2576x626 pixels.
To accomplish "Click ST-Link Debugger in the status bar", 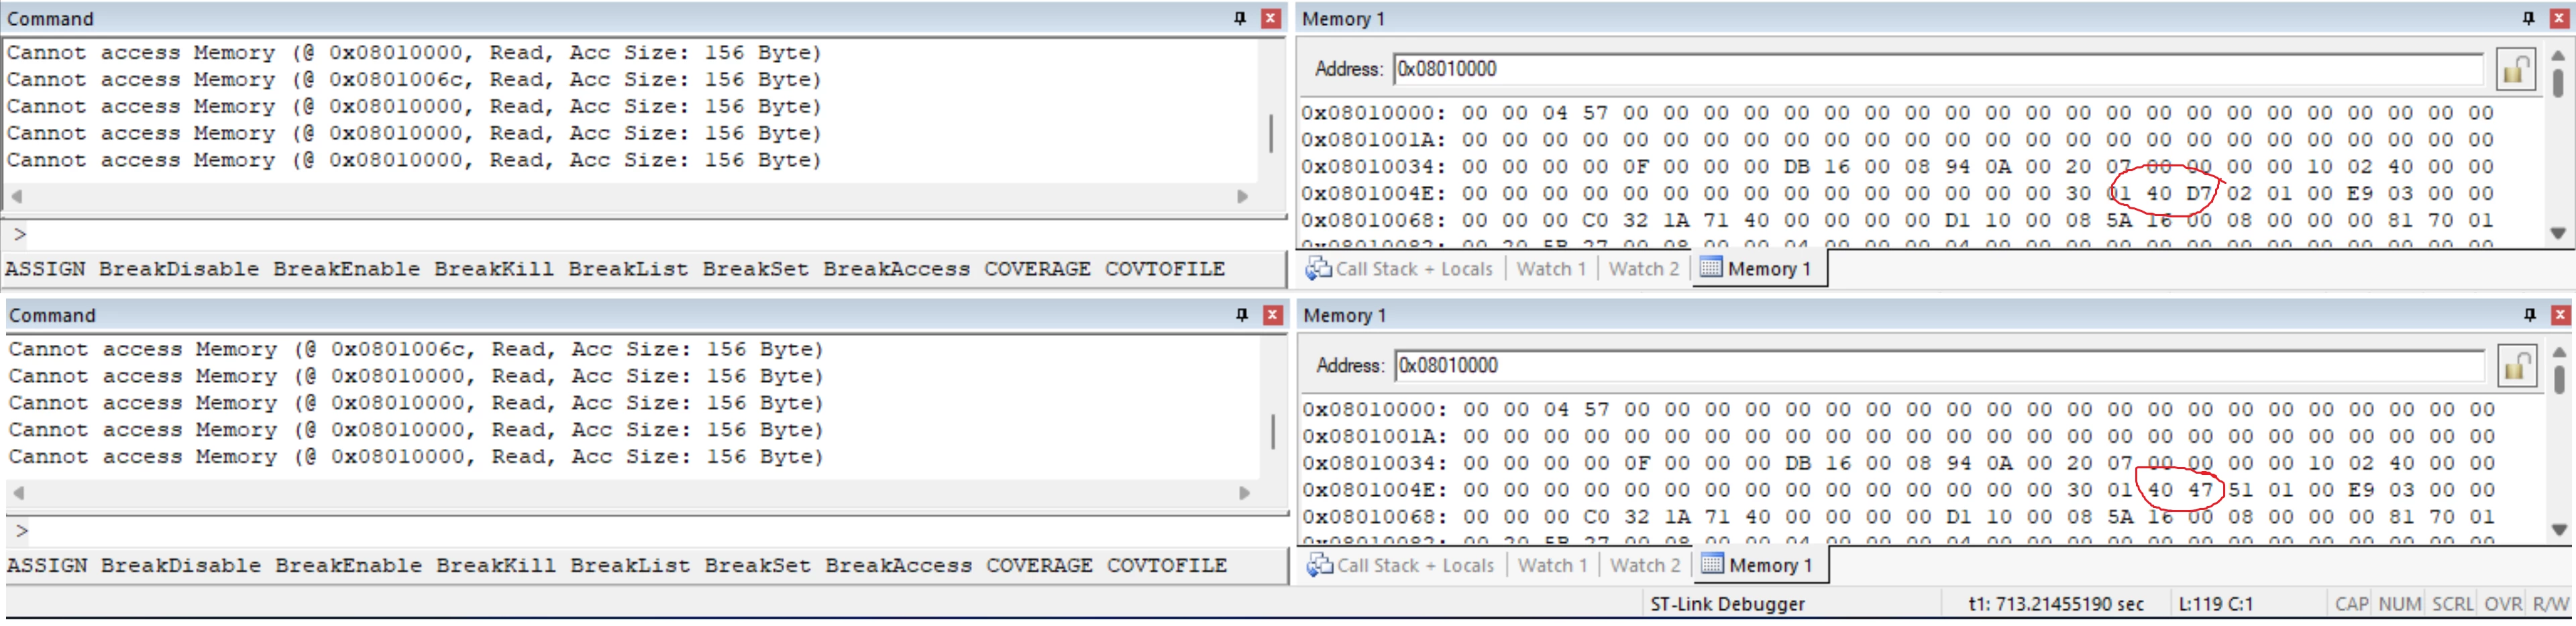I will pos(1727,605).
